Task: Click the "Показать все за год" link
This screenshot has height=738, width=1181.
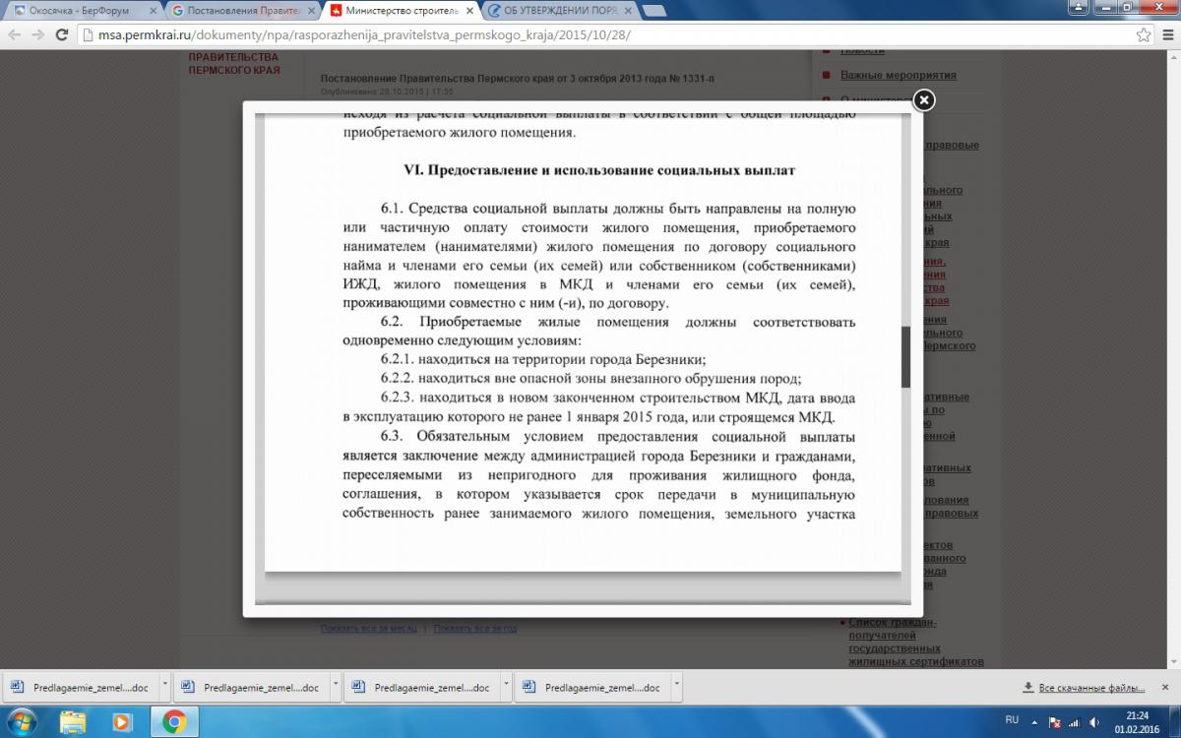Action: [475, 629]
